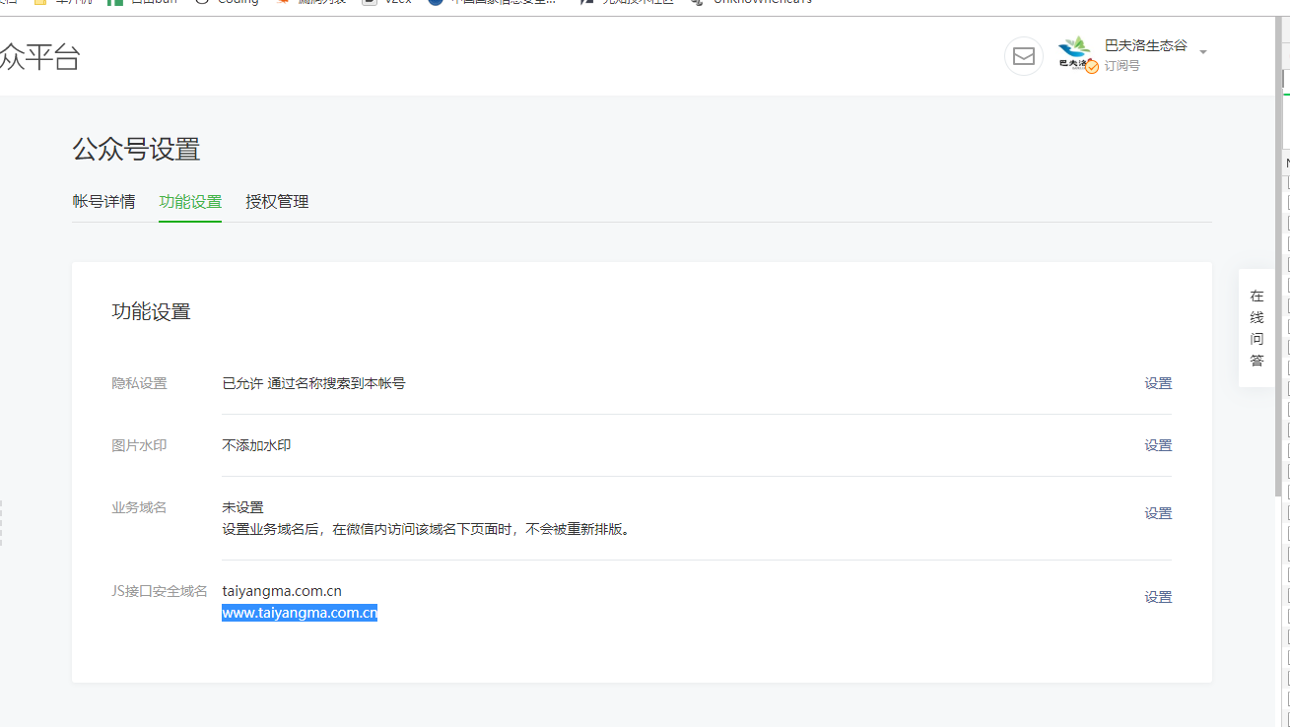Click 设置 link for 隐私设置 row
1290x727 pixels.
(x=1158, y=383)
